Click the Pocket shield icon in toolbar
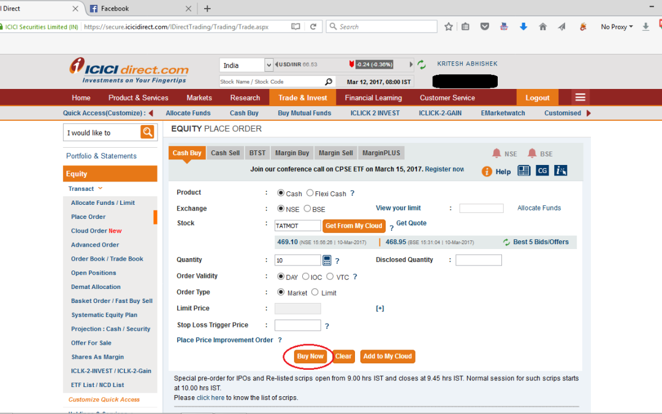Viewport: 662px width, 414px height. tap(485, 26)
